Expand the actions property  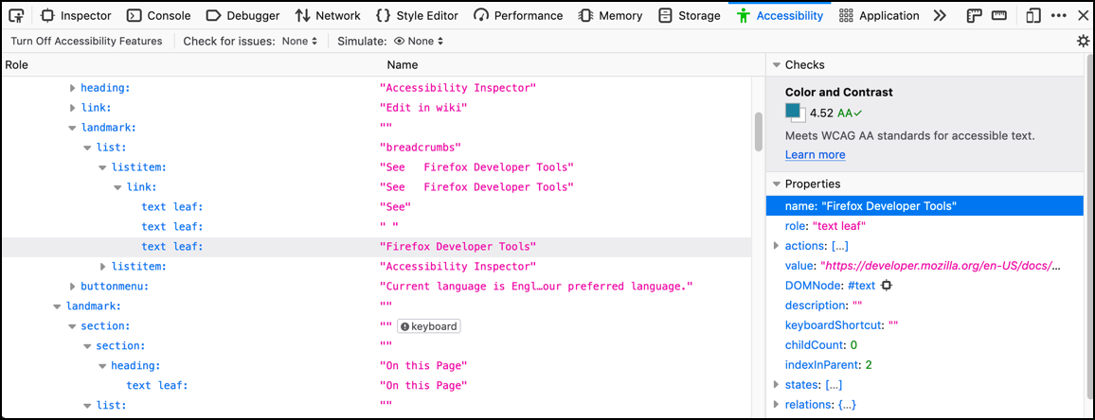click(777, 246)
